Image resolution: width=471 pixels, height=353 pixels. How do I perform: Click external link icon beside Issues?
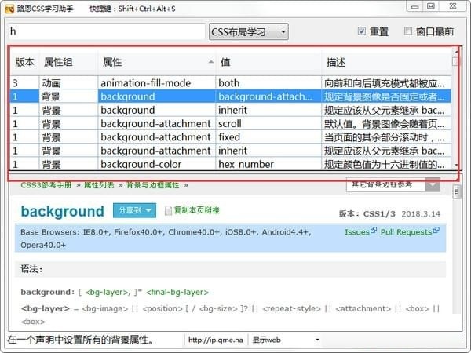click(x=373, y=231)
